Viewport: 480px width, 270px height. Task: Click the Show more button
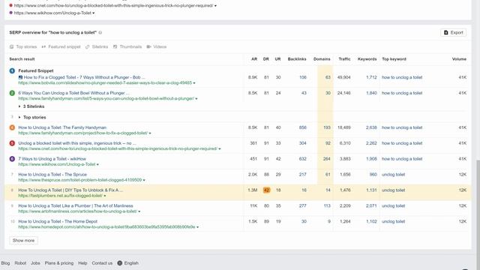(x=23, y=240)
